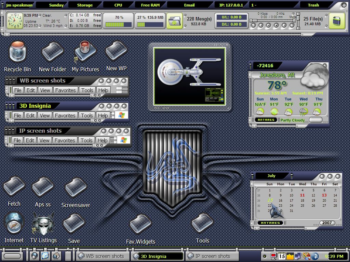This screenshot has height=262, width=350.
Task: Switch to WB screen shots taskbar button
Action: click(x=103, y=256)
